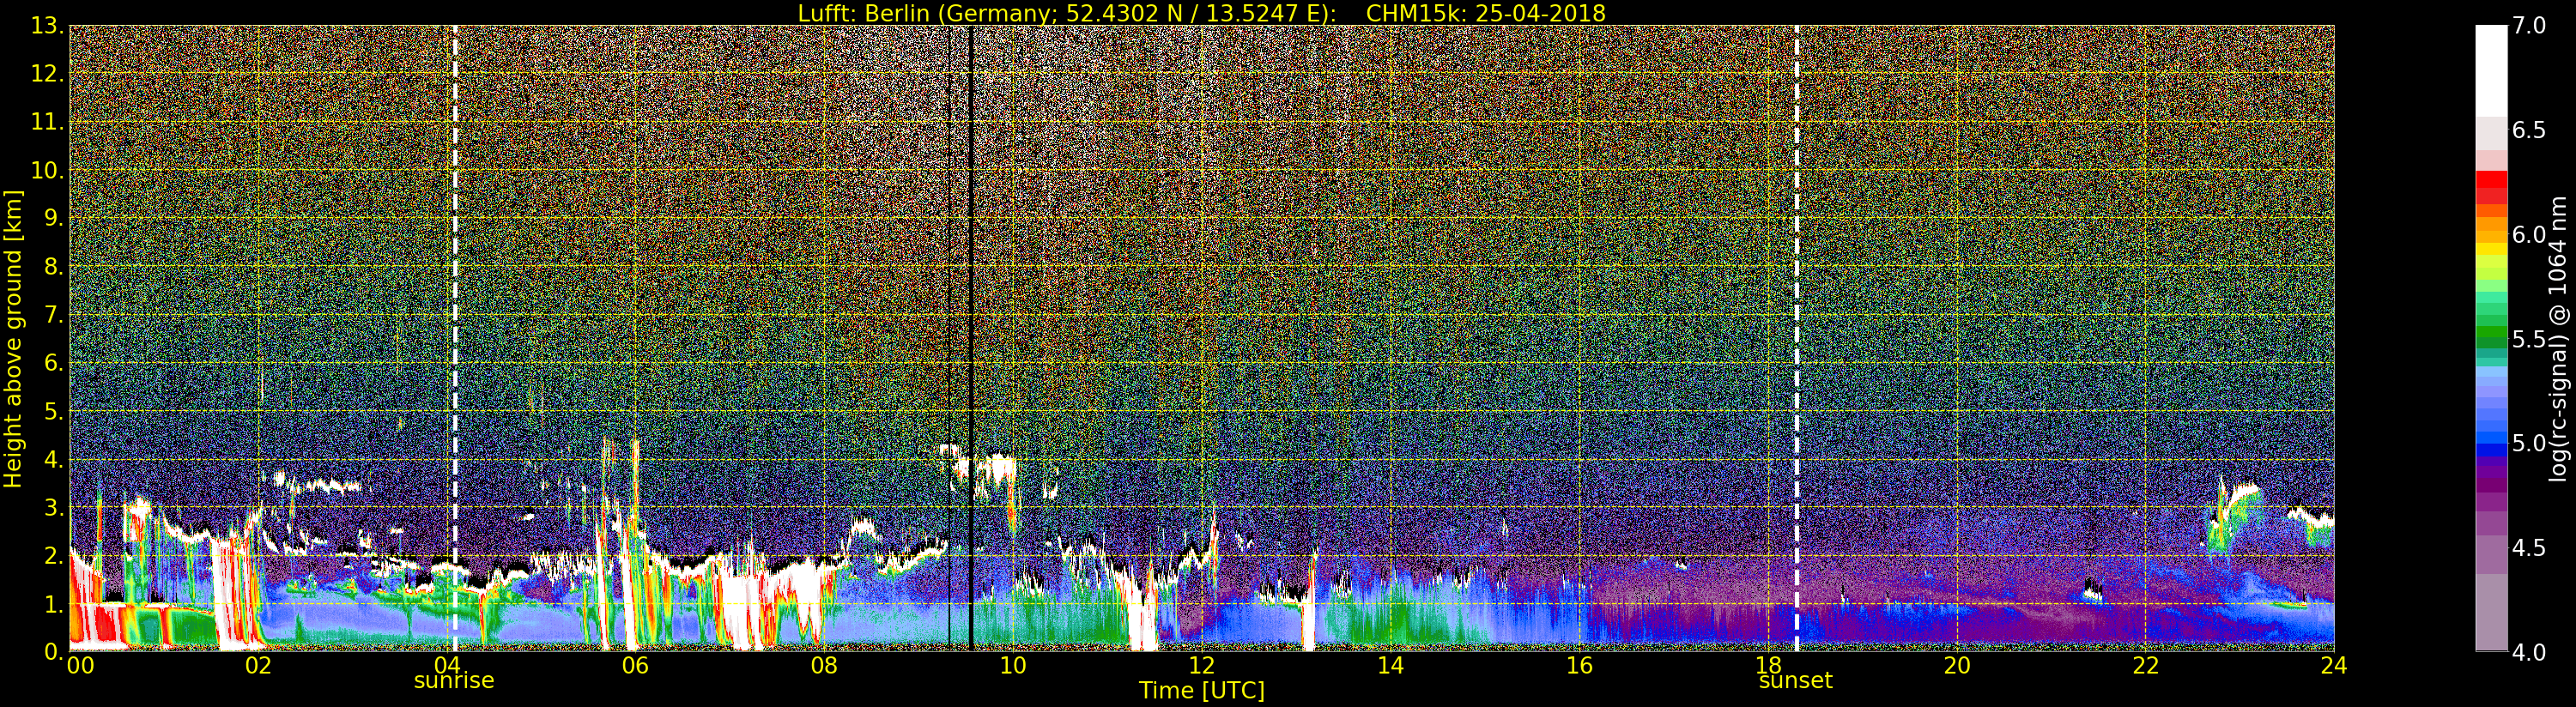Click the white dashed sunset marker line
The width and height of the screenshot is (2576, 707).
[1797, 339]
